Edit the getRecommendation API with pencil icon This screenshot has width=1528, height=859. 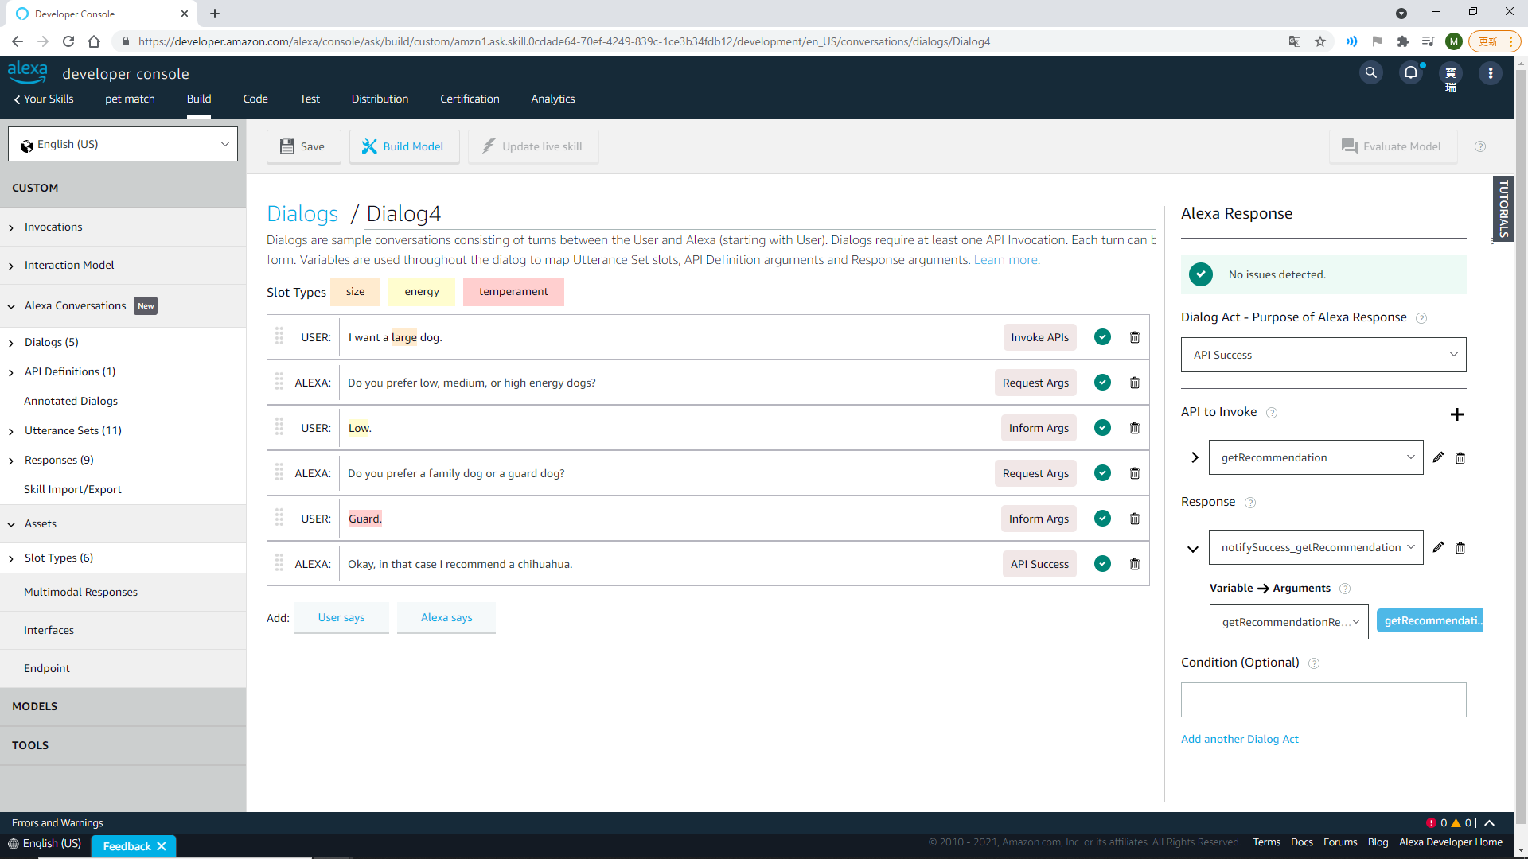pos(1438,457)
